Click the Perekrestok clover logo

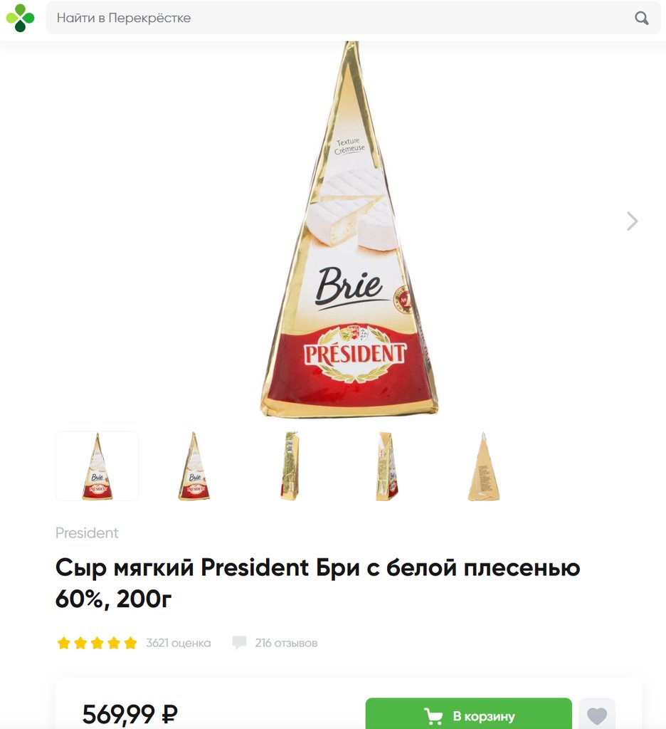tap(20, 18)
